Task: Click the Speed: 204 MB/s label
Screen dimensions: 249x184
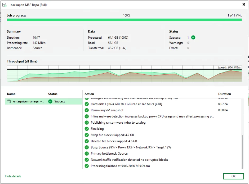Action: 229,67
